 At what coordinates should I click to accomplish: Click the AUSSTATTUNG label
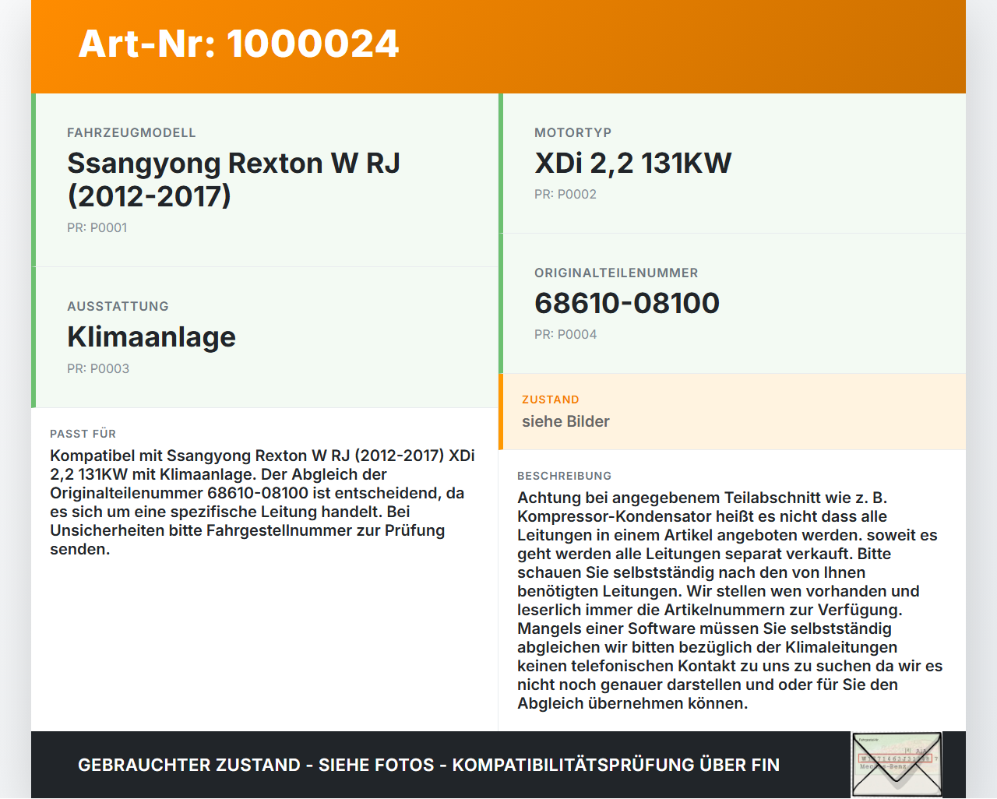point(118,307)
